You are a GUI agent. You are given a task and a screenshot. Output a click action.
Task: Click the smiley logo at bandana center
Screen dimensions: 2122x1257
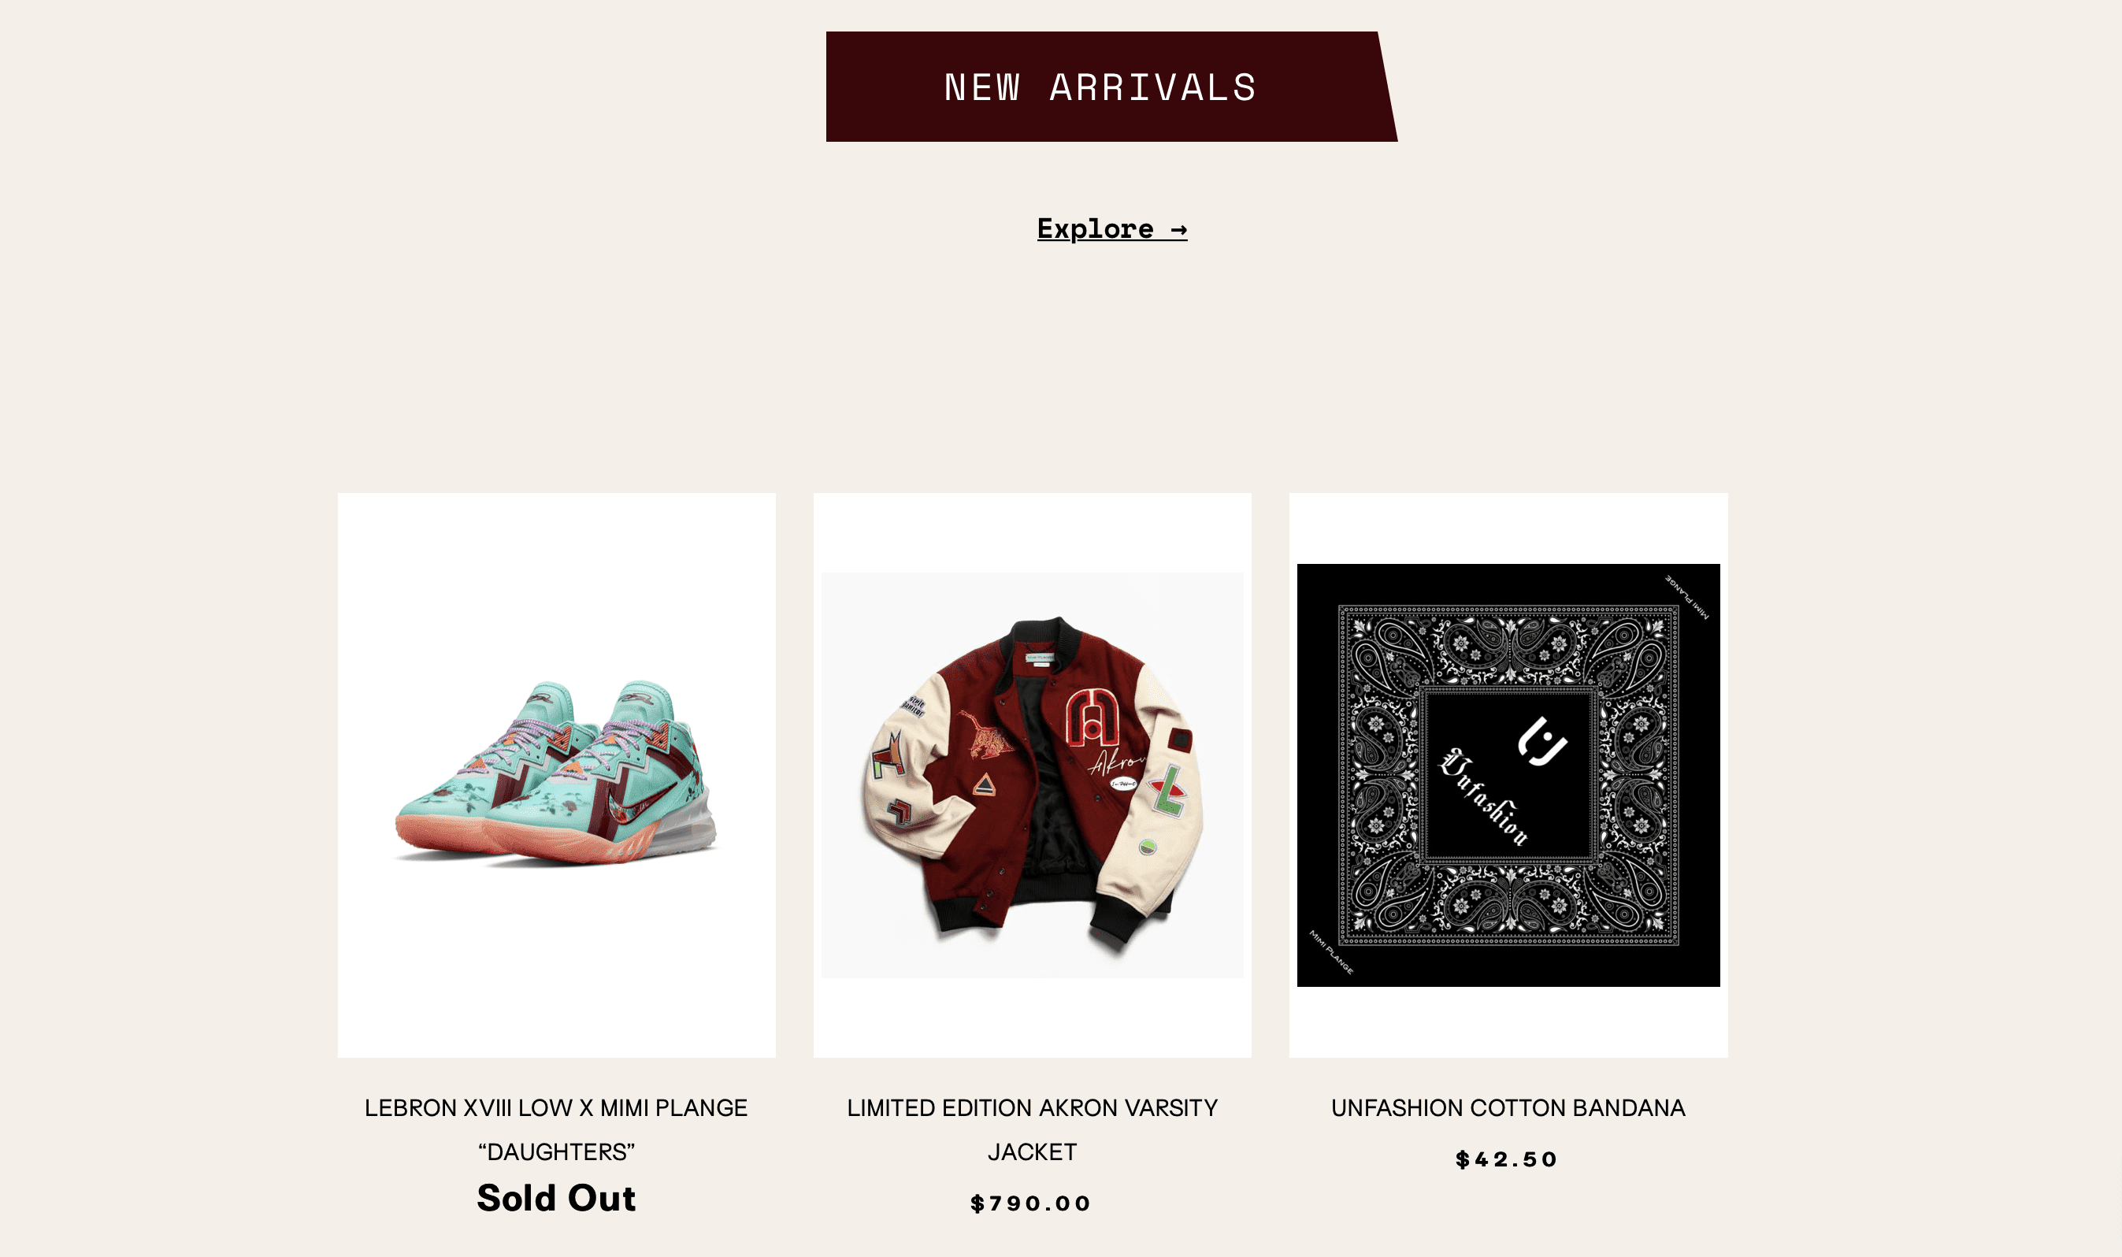click(x=1541, y=740)
